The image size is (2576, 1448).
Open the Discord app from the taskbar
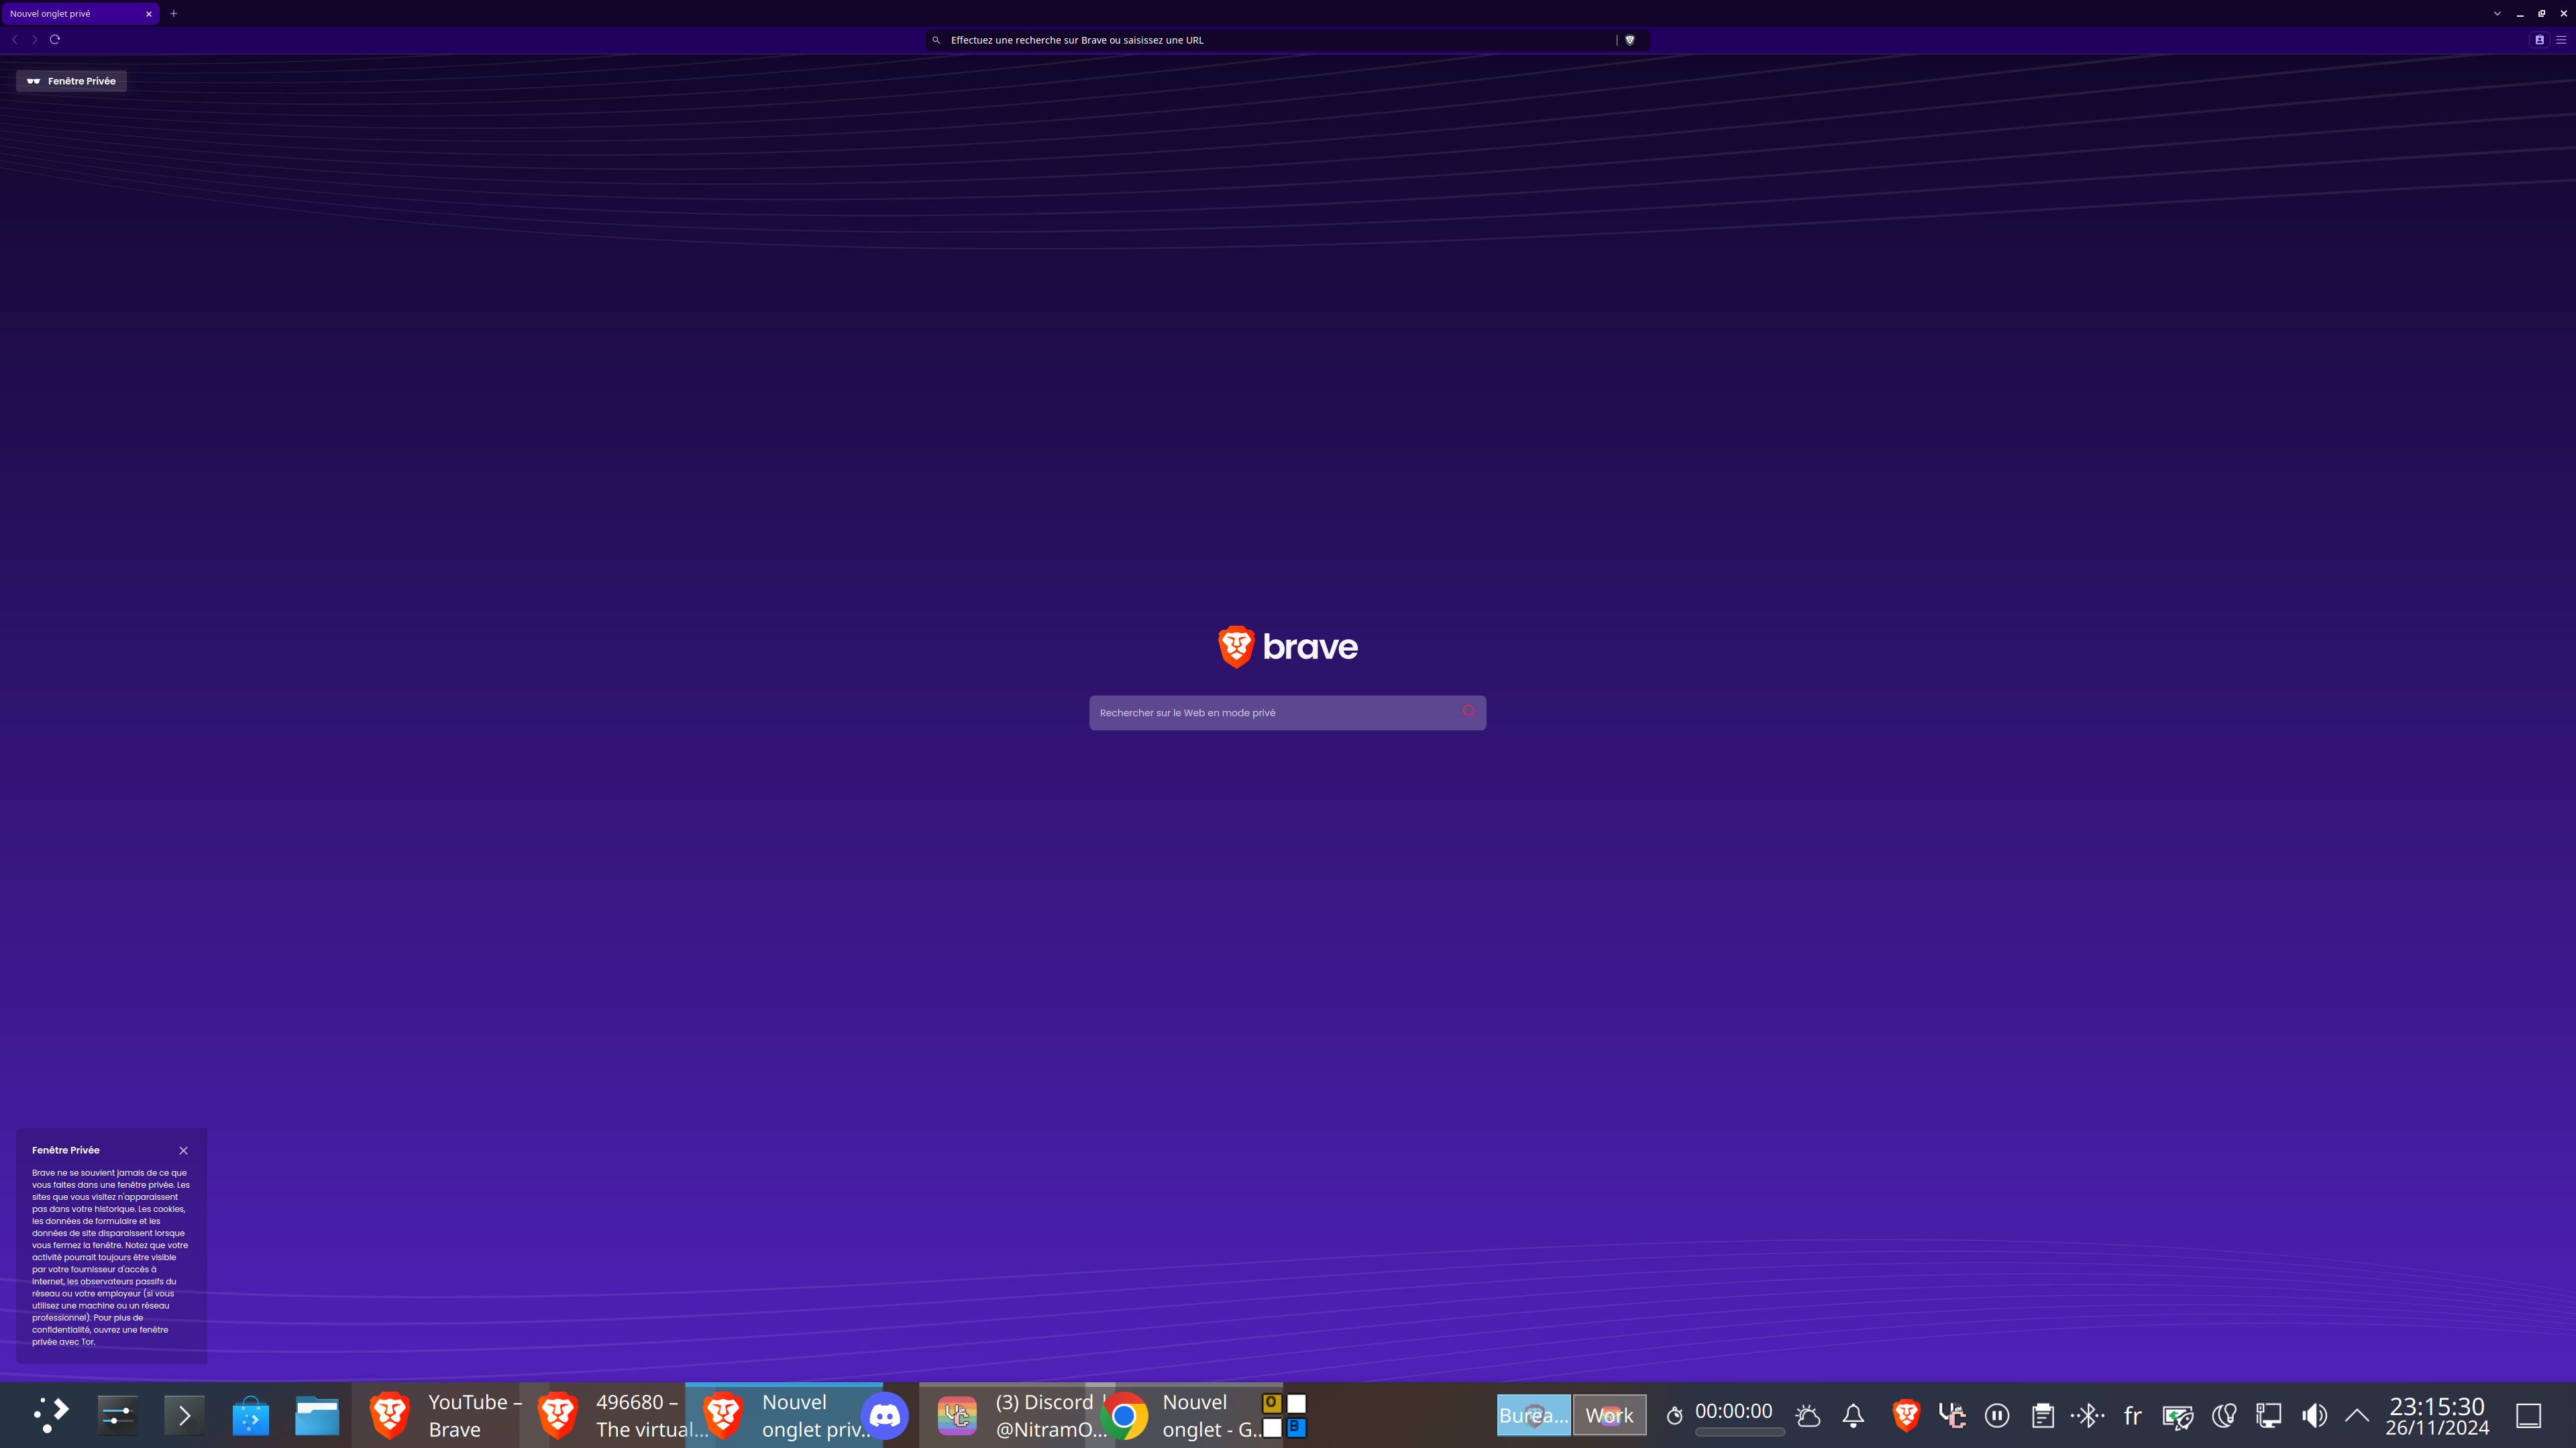pyautogui.click(x=885, y=1416)
